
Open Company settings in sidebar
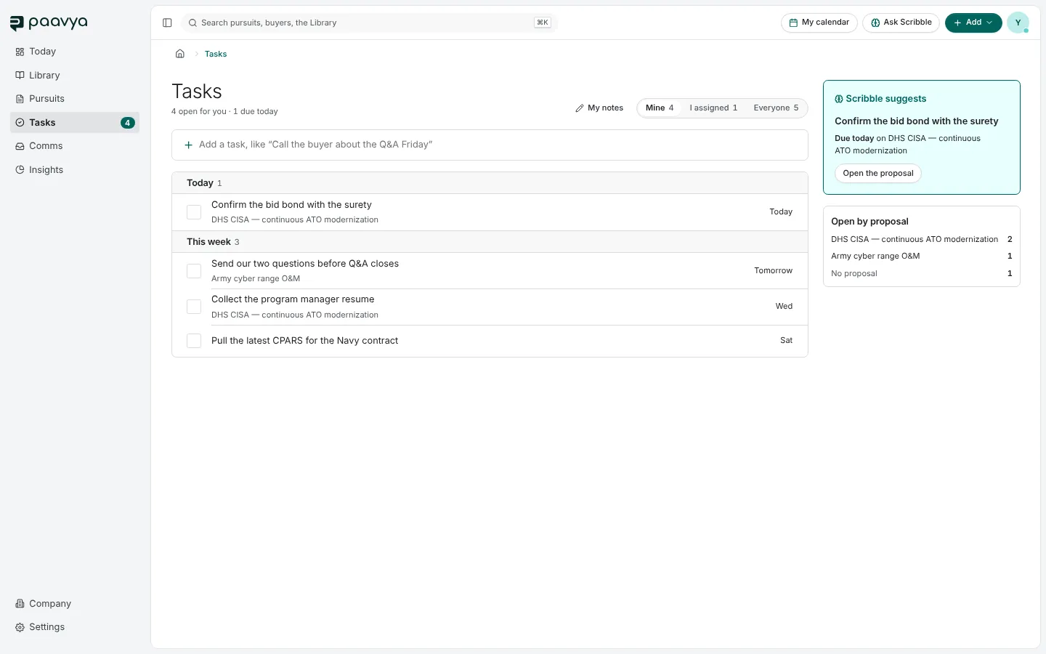coord(75,604)
